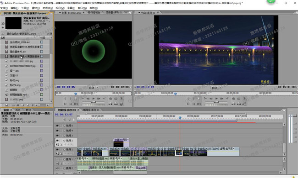The image size is (298, 178).
Task: Click Insert edit button in source monitor
Action: 110,104
